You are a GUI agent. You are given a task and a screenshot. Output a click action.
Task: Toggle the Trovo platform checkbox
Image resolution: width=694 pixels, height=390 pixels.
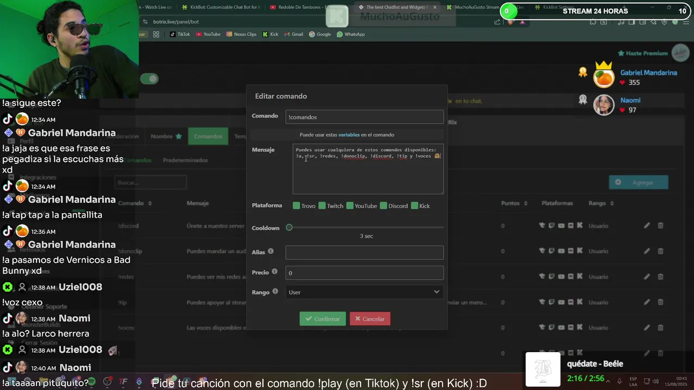tap(297, 206)
